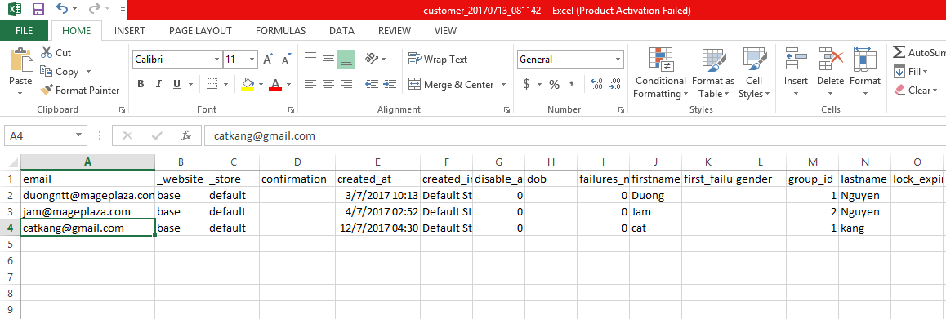Screen dimensions: 946x319
Task: Select cell with jam@mageplaza.com
Action: point(87,211)
